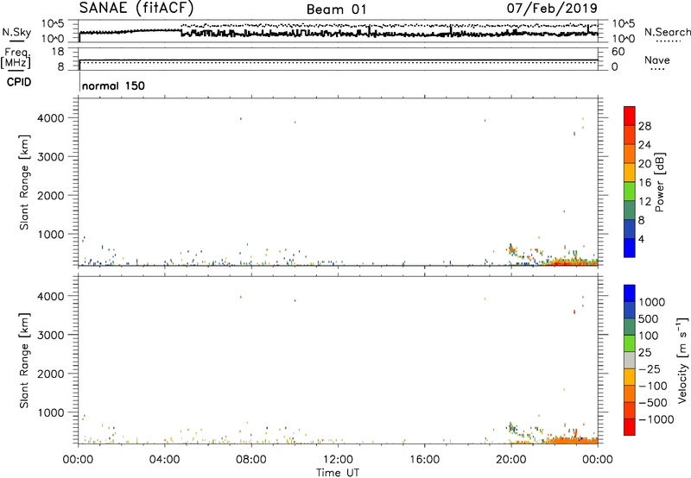Click the Nave legend label
The width and height of the screenshot is (691, 478).
pos(656,60)
